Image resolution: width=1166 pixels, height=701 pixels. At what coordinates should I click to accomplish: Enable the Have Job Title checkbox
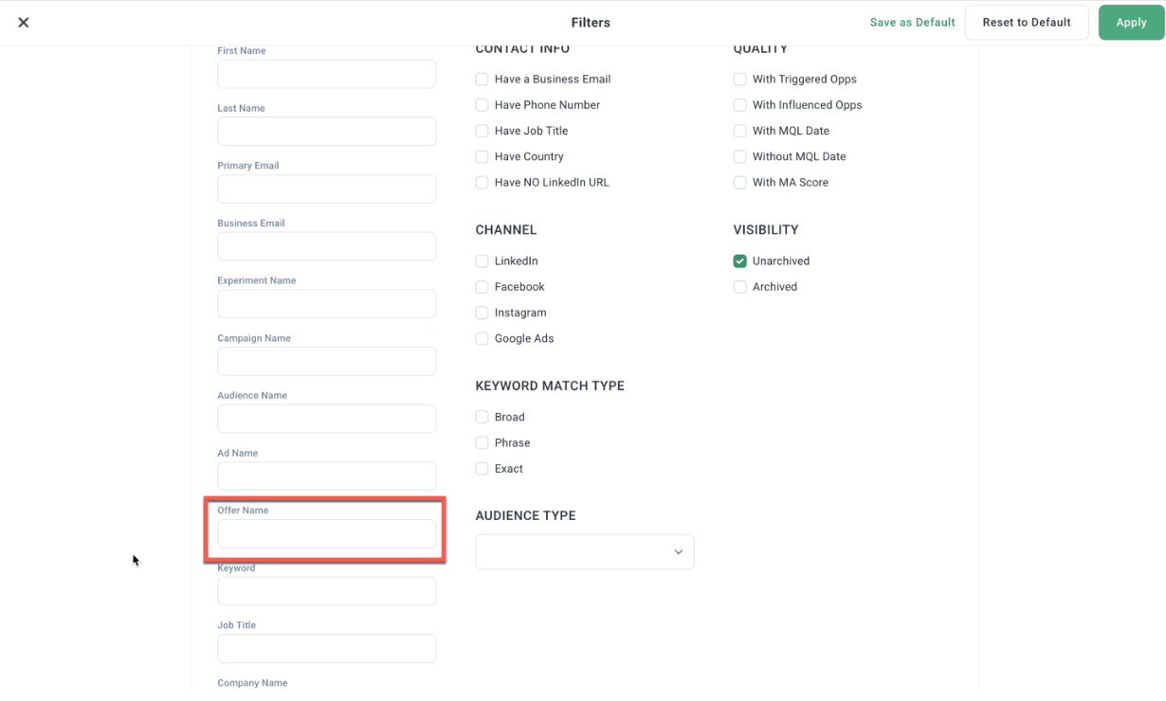[x=482, y=131]
